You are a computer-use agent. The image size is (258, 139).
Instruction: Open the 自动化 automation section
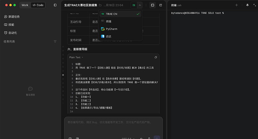tap(10, 33)
